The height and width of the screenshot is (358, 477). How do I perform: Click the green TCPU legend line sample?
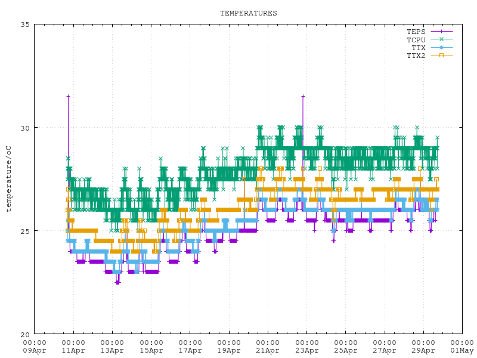[x=441, y=39]
